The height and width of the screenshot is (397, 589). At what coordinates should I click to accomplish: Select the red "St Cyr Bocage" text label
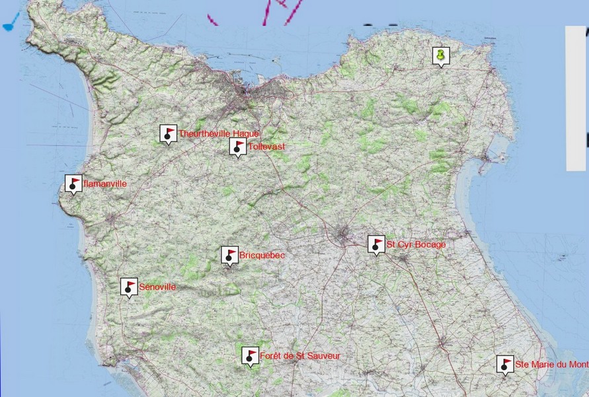point(416,244)
